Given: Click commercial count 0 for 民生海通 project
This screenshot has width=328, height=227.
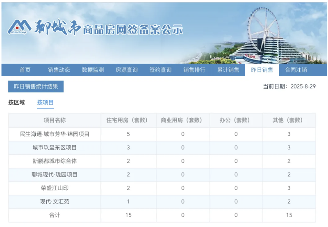Looking at the screenshot, I should point(182,134).
